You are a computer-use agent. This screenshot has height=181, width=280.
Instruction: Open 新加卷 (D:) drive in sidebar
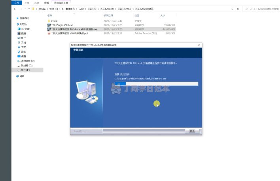[27, 66]
